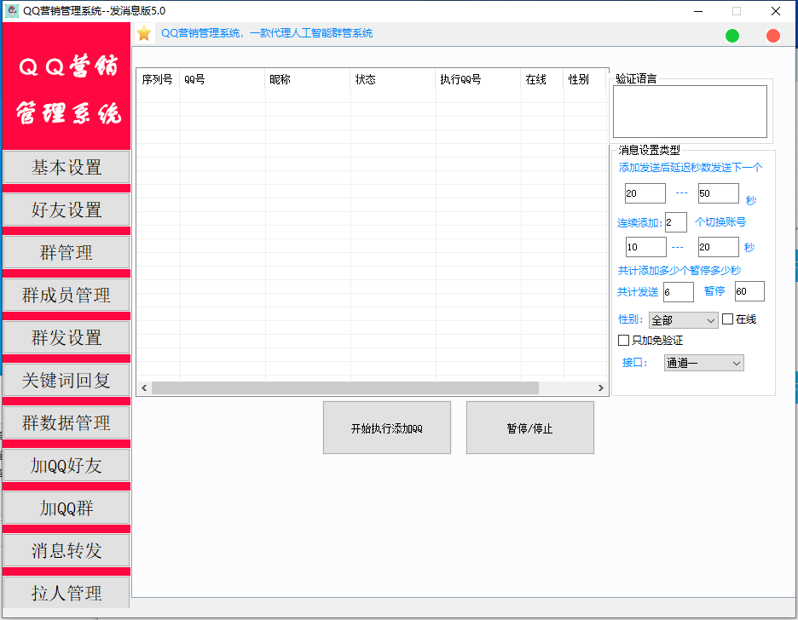798x620 pixels.
Task: Switch to 加QQ好友 page
Action: pyautogui.click(x=66, y=465)
